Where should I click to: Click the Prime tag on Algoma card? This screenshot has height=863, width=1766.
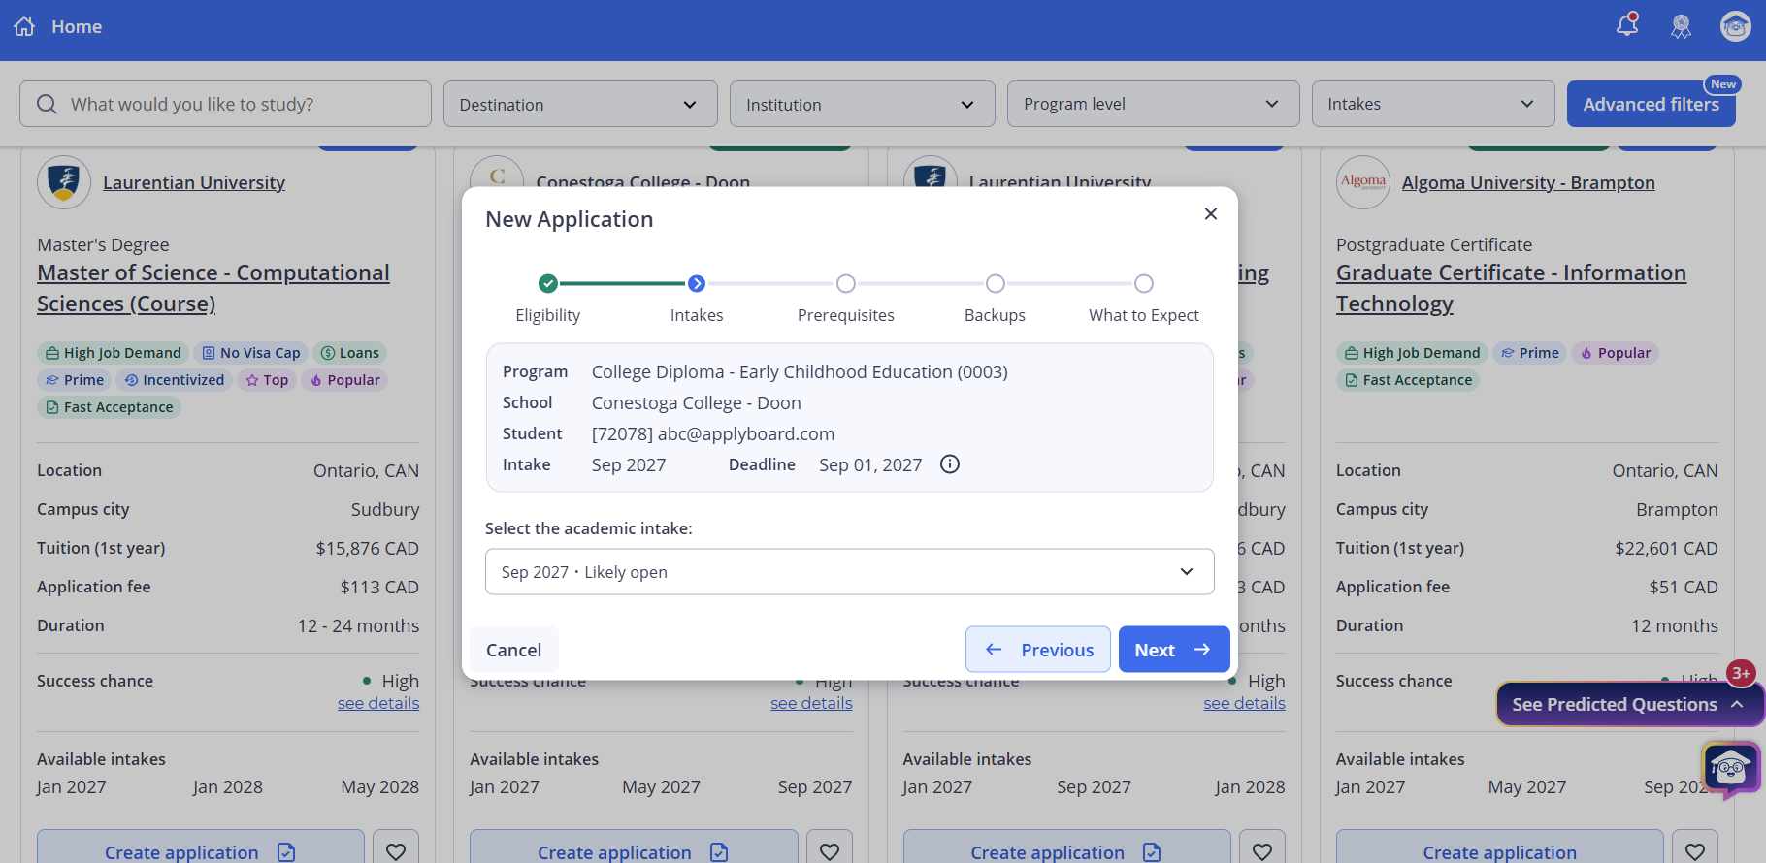point(1530,353)
